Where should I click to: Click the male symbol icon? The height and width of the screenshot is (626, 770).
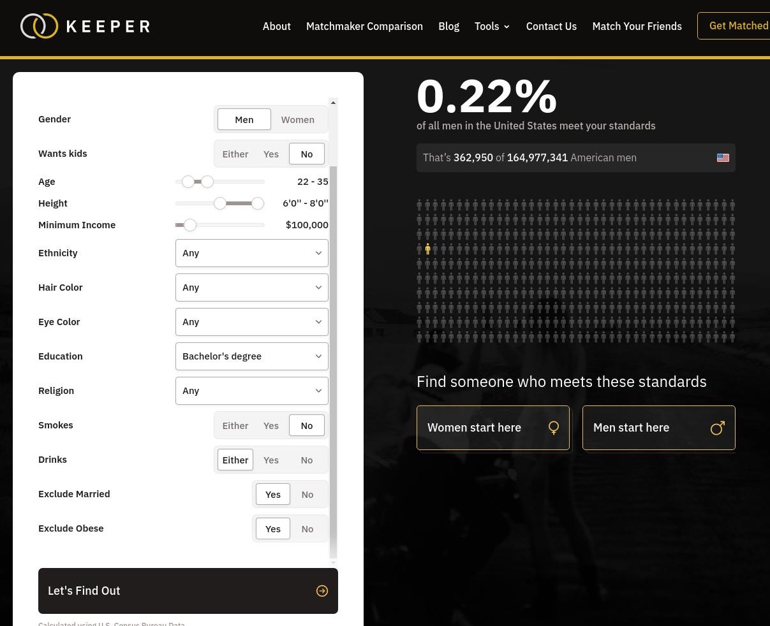(718, 428)
